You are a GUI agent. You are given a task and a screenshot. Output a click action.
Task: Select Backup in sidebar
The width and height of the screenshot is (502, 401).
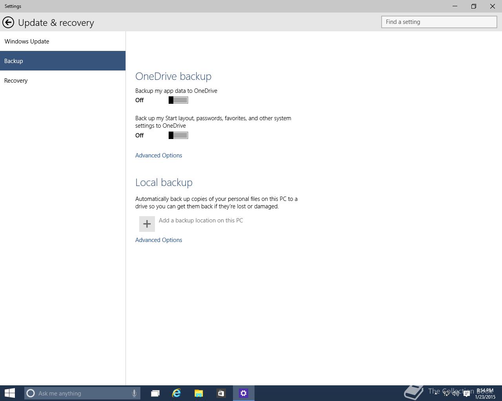(63, 61)
